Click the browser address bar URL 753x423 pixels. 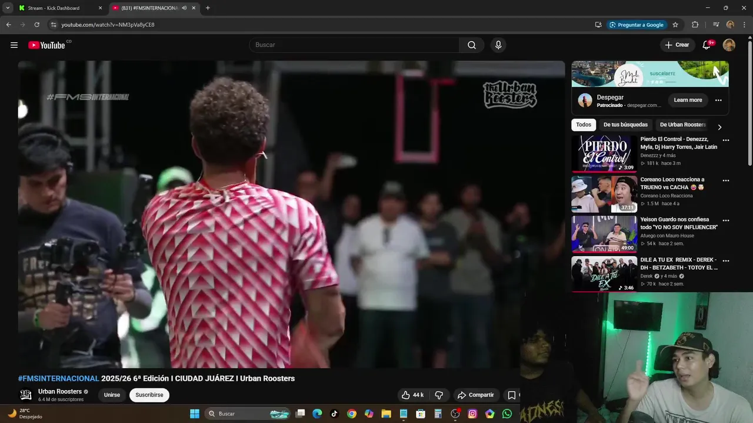(x=108, y=25)
